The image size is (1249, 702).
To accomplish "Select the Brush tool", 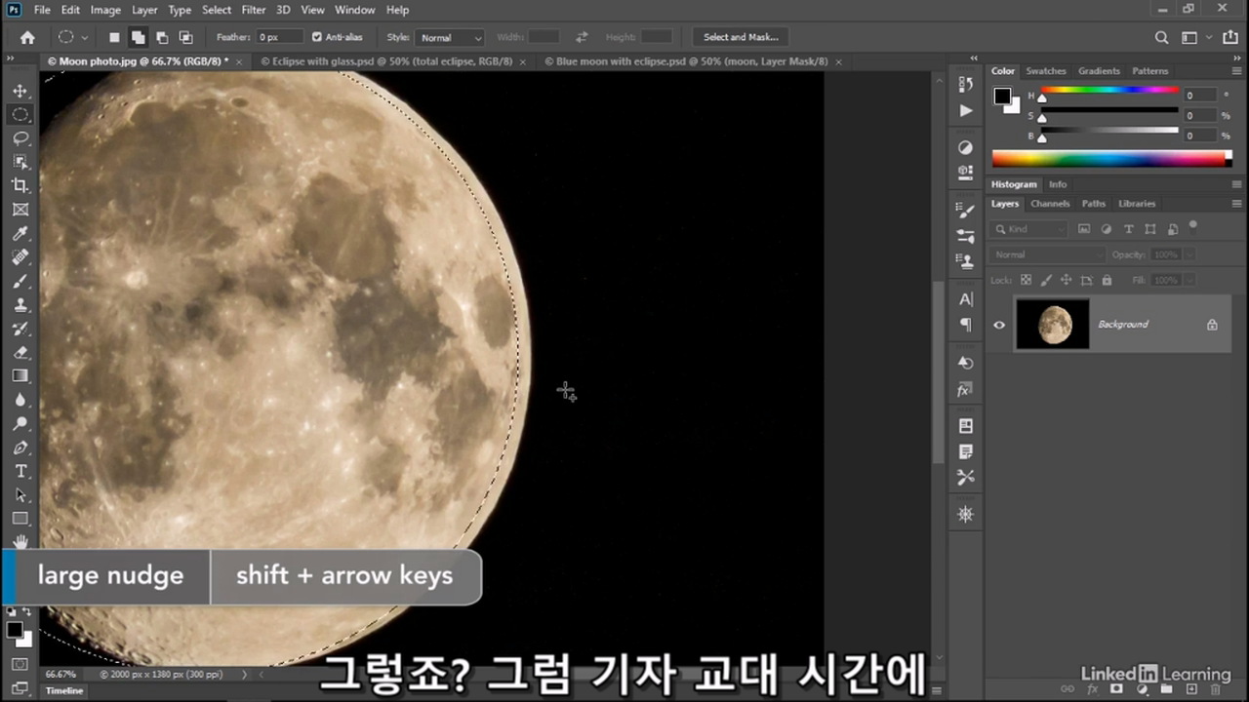I will tap(20, 281).
